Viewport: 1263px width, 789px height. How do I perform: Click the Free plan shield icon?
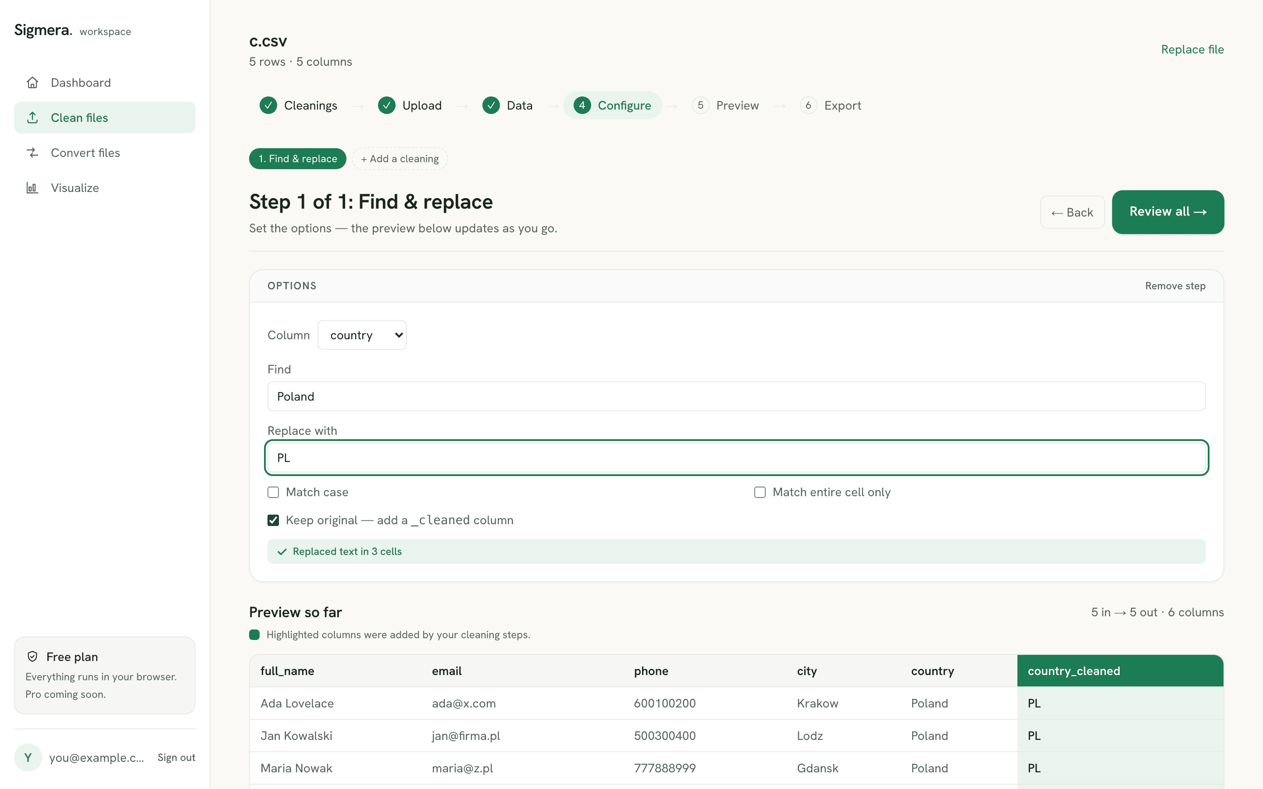click(32, 657)
